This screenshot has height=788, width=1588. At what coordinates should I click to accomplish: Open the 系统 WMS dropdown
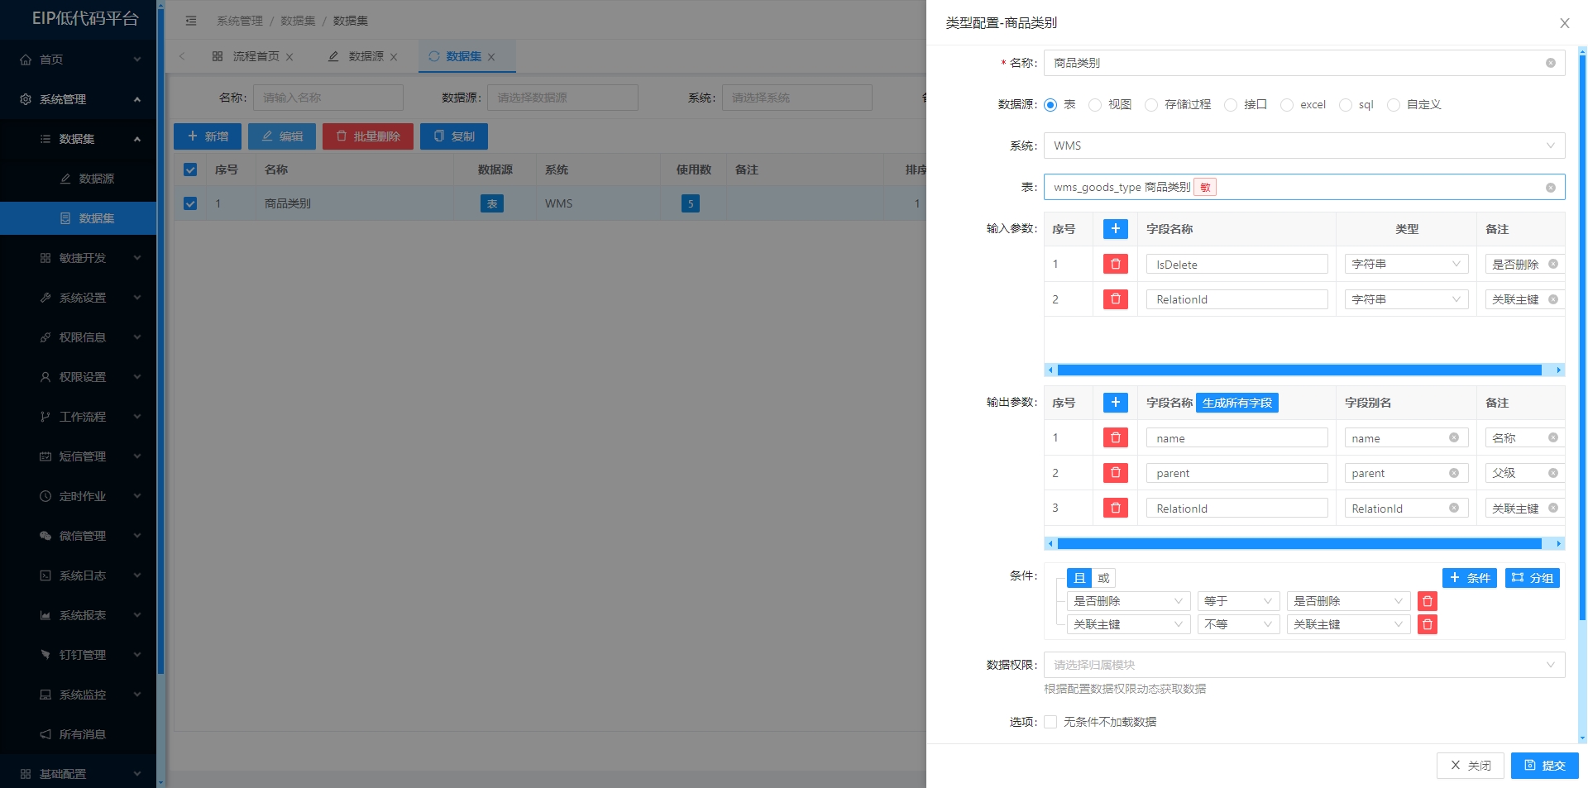tap(1303, 146)
